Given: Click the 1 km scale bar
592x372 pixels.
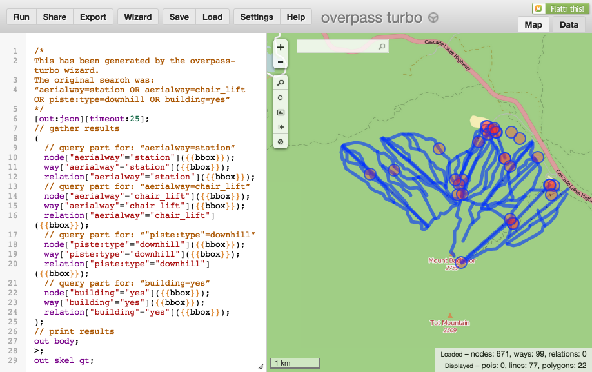Looking at the screenshot, I should (294, 363).
